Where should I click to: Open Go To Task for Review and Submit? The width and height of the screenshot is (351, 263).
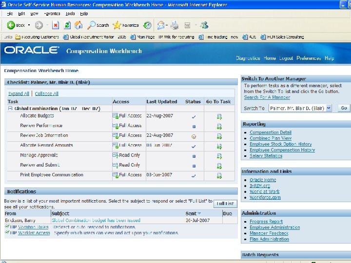click(x=219, y=166)
